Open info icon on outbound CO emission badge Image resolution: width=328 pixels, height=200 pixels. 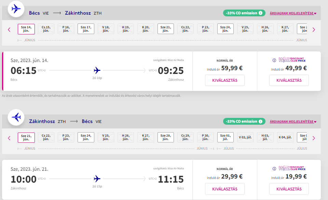(x=260, y=13)
